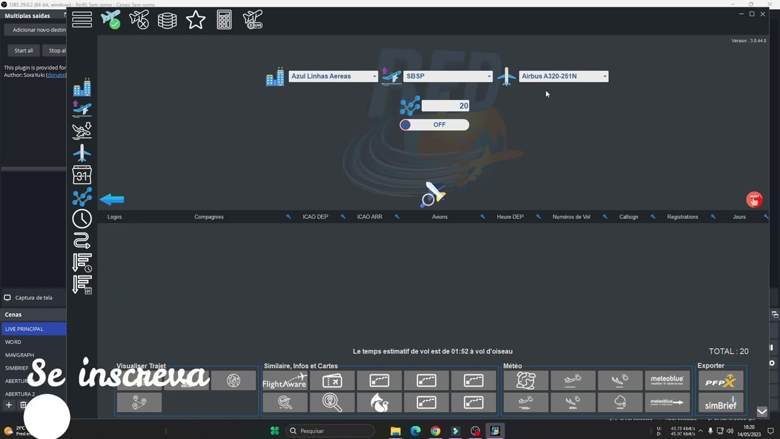Click the rain cloud weather button

pos(620,402)
